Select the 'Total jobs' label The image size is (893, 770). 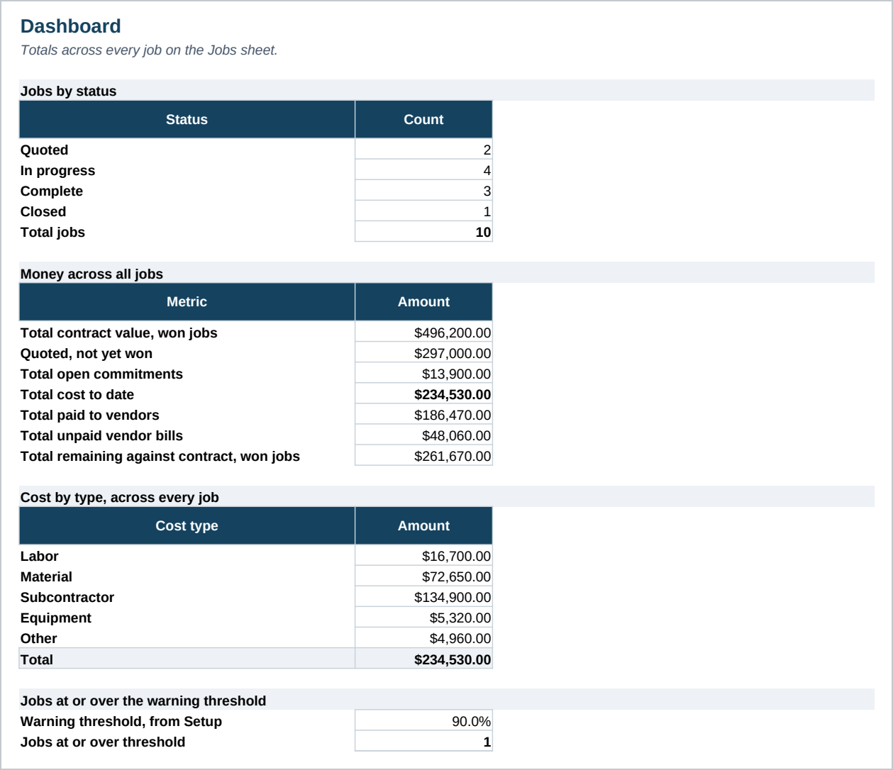tap(52, 232)
